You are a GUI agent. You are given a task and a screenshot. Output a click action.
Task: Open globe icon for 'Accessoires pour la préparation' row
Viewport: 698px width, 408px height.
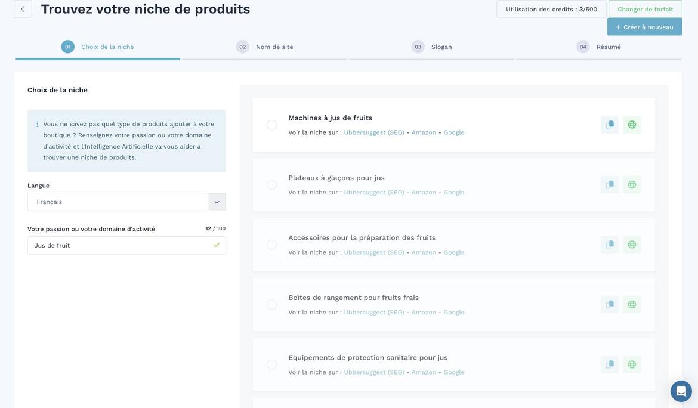click(x=632, y=245)
